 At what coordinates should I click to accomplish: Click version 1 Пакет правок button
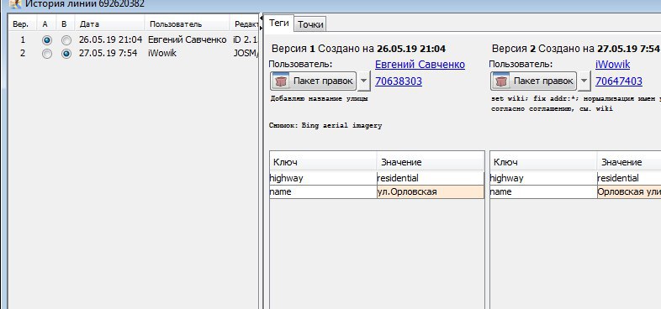(x=313, y=81)
